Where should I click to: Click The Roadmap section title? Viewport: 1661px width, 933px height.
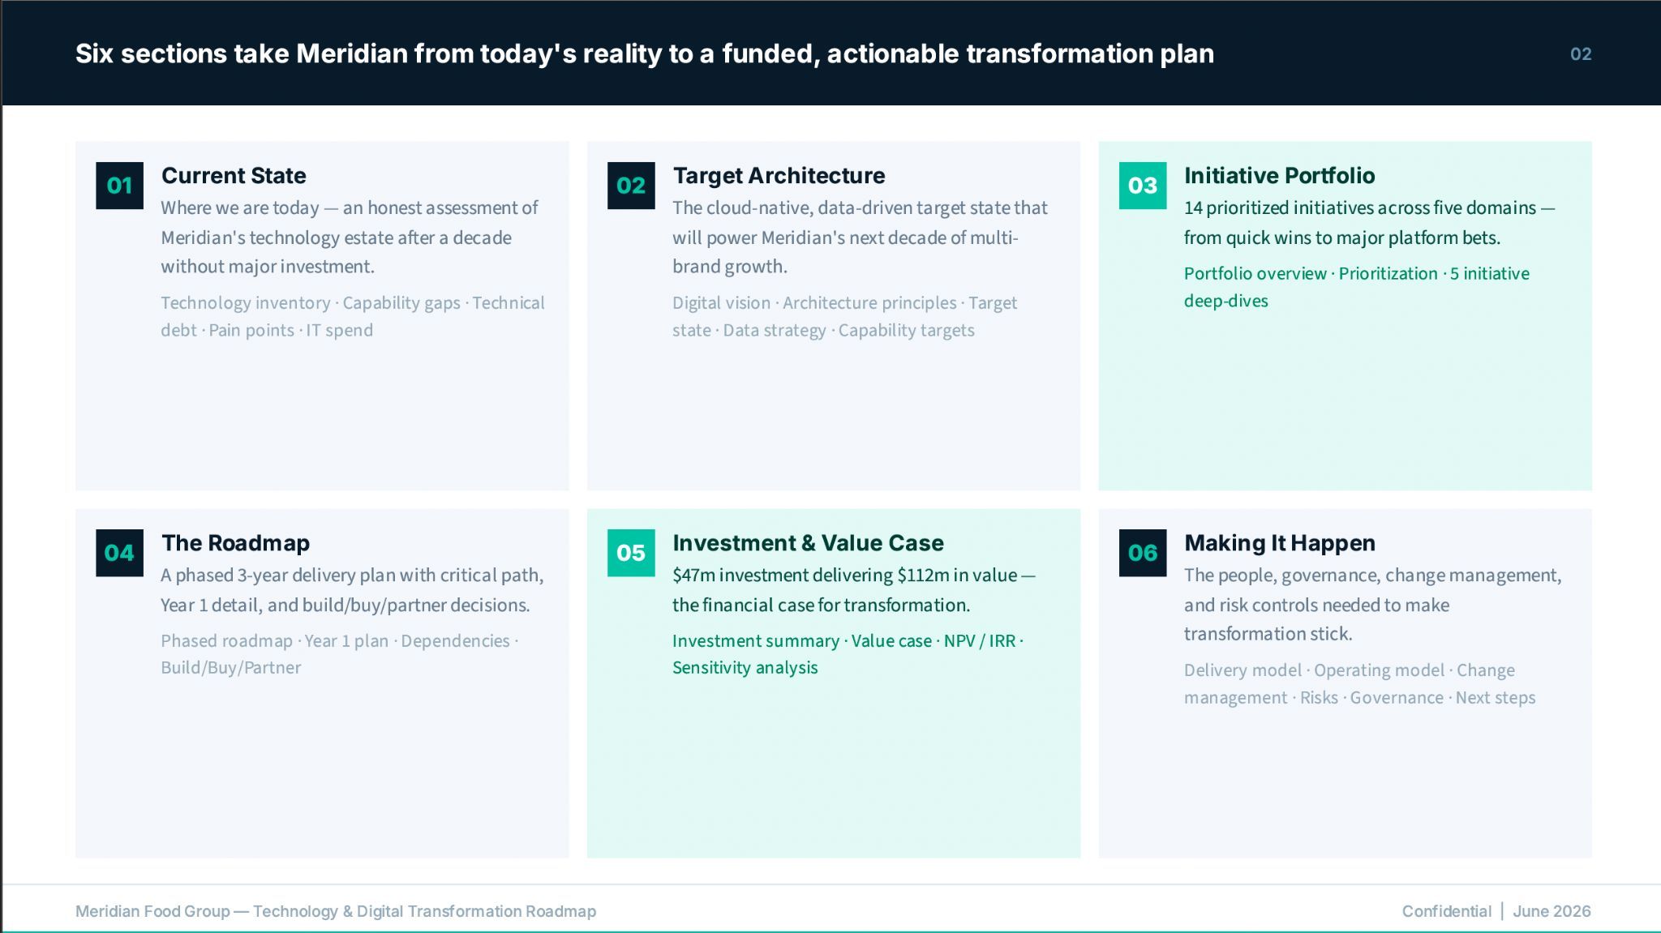coord(235,543)
